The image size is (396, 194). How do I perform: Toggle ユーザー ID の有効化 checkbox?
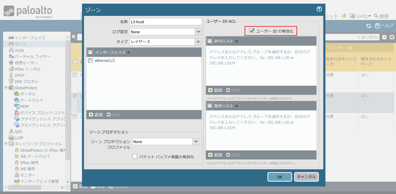point(252,31)
